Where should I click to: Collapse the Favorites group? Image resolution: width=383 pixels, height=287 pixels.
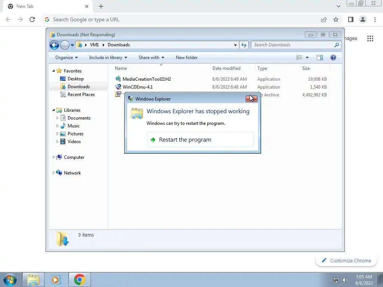click(x=53, y=71)
